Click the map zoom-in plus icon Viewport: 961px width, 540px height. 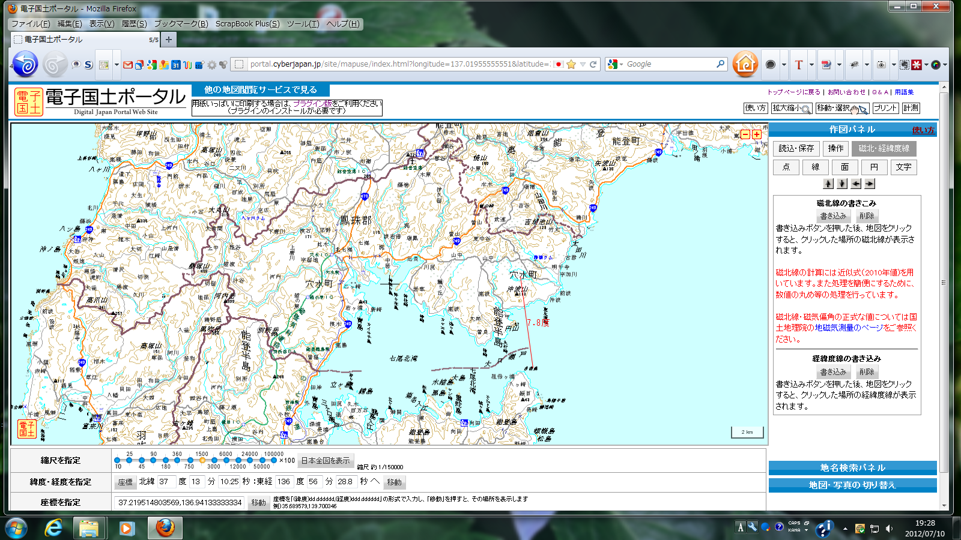click(x=756, y=134)
